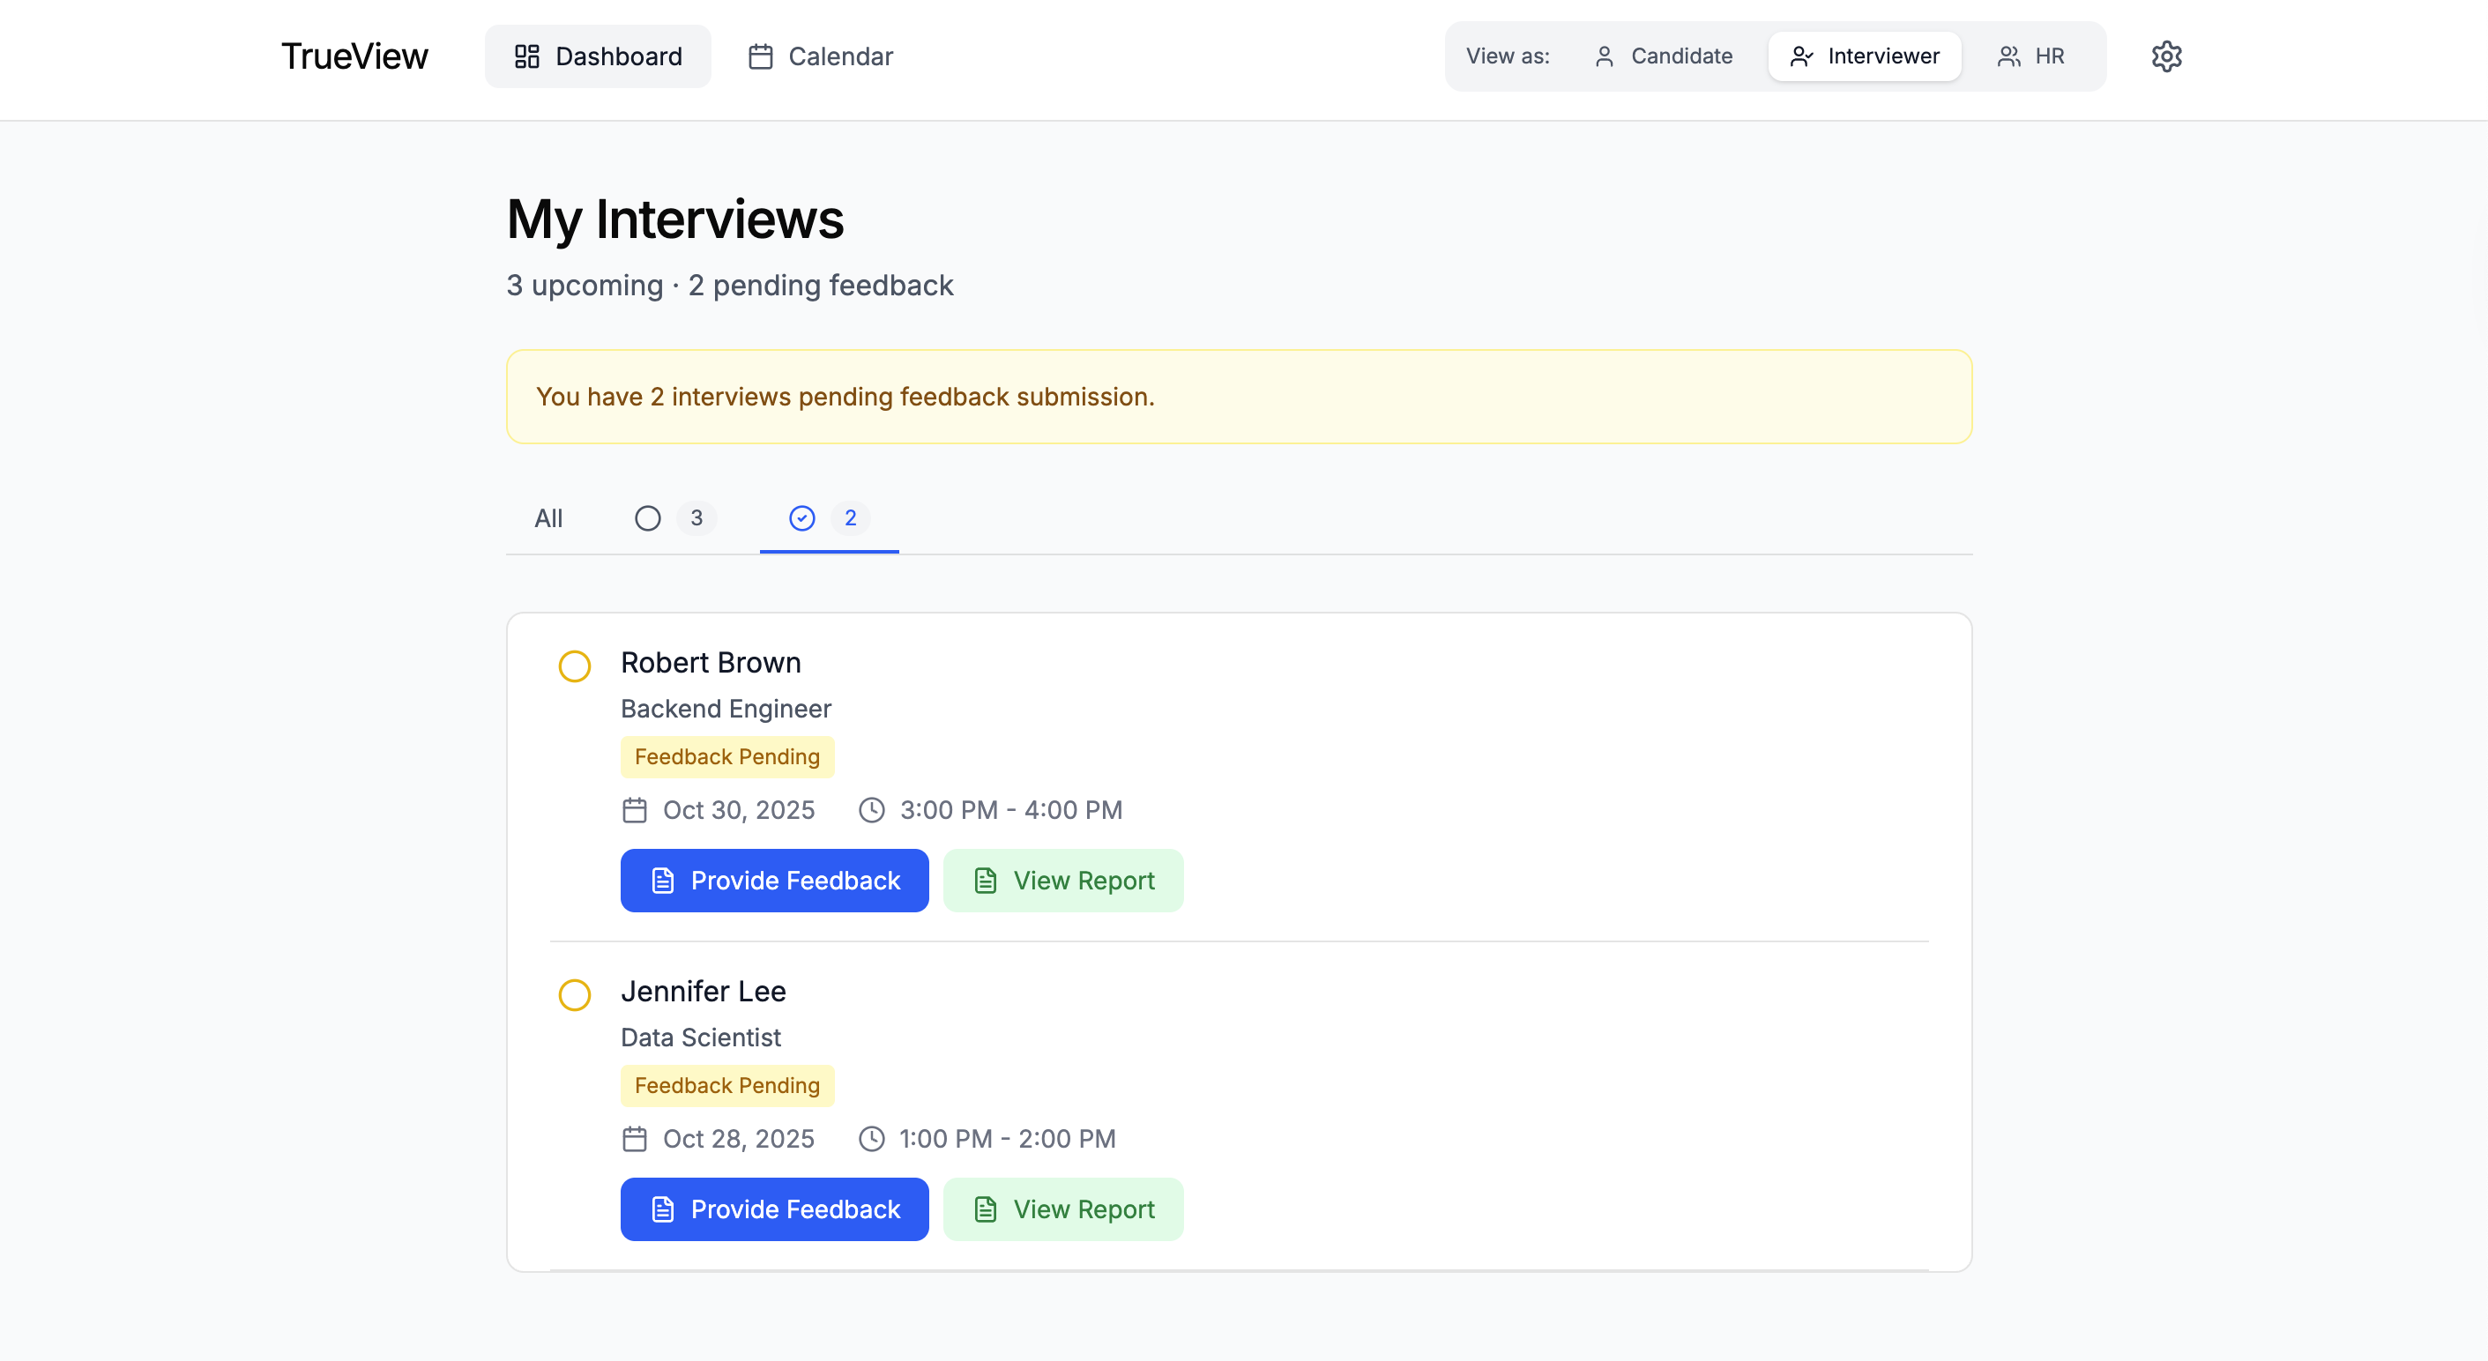2488x1361 pixels.
Task: Click the Calendar icon in navbar
Action: point(760,56)
